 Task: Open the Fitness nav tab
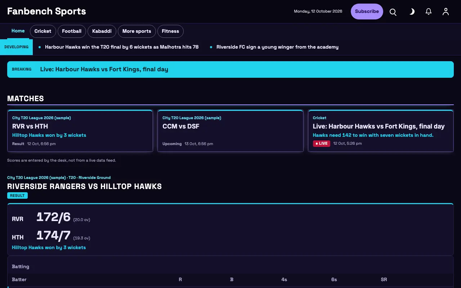[170, 31]
